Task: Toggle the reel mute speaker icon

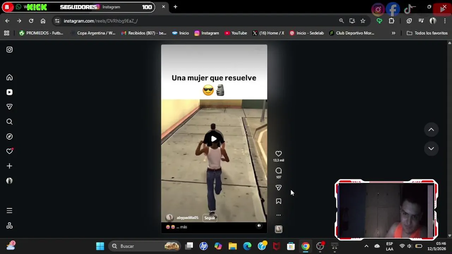Action: coord(259,226)
